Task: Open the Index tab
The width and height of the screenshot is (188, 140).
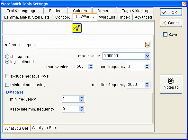Action: pos(125,17)
